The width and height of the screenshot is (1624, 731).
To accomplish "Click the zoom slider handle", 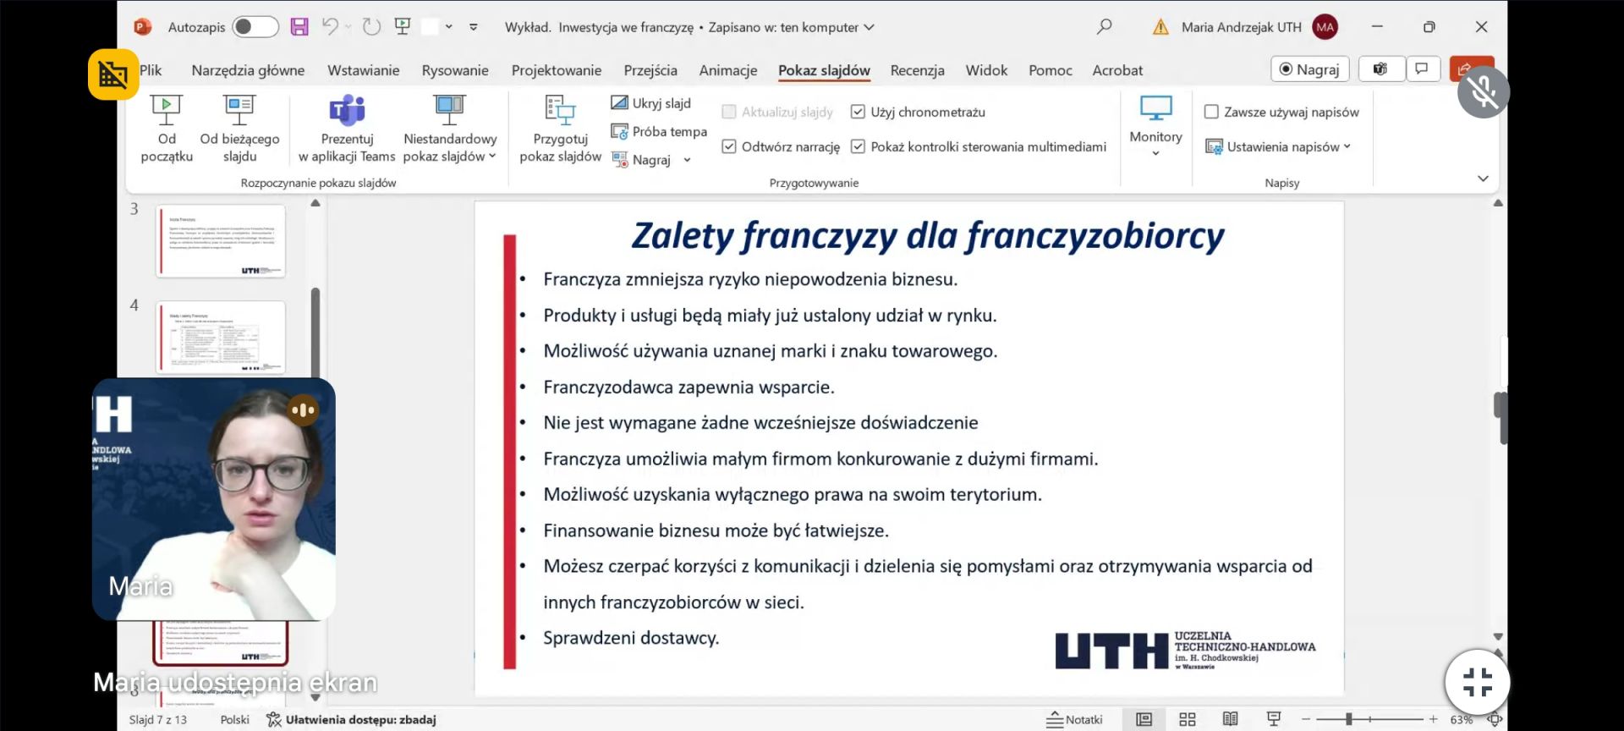I will click(x=1349, y=719).
